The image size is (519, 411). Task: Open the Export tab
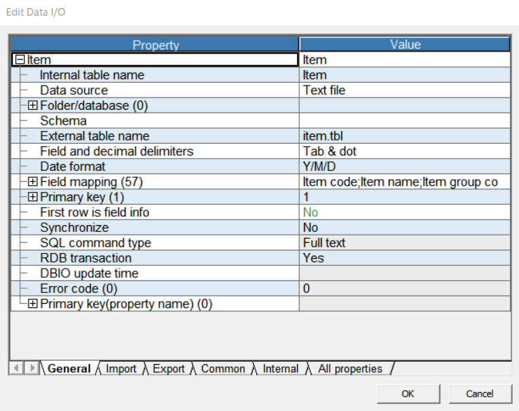(x=168, y=369)
